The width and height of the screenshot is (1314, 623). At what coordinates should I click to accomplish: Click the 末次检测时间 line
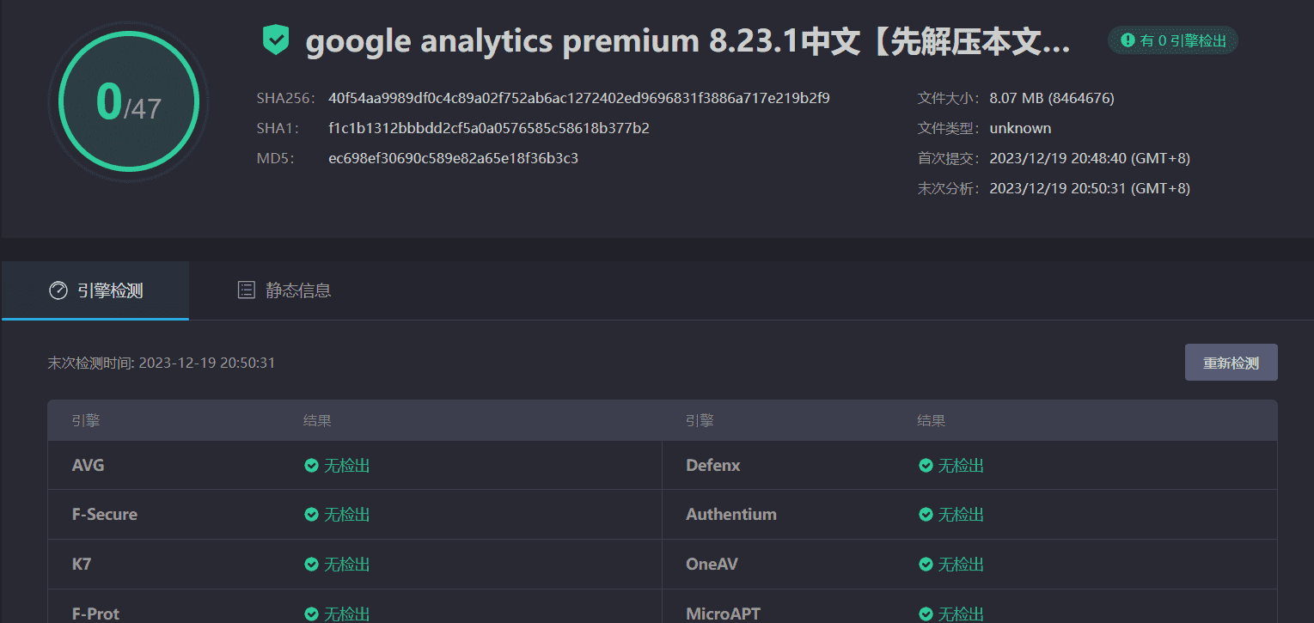coord(162,363)
